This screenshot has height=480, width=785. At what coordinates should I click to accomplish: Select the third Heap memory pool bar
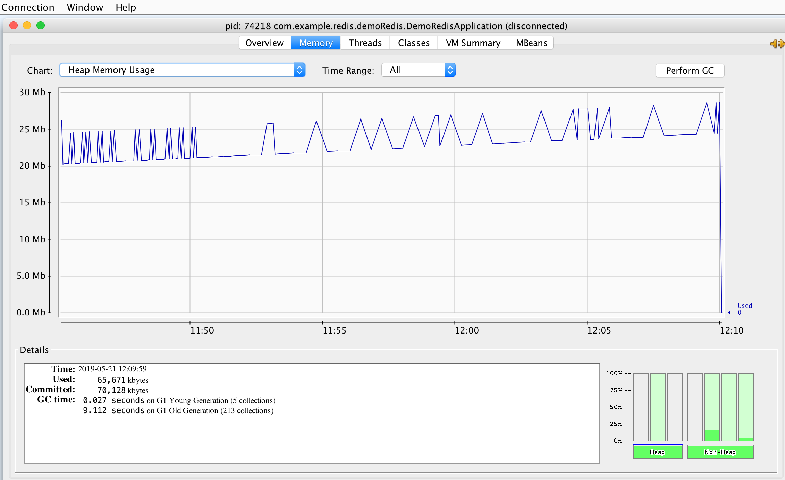point(675,407)
